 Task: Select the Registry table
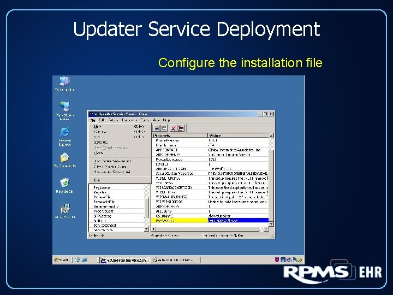(x=100, y=192)
